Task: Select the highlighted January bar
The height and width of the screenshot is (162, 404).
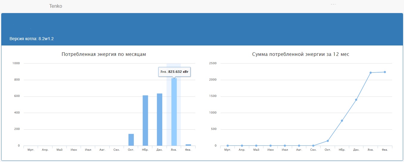Action: tap(174, 112)
